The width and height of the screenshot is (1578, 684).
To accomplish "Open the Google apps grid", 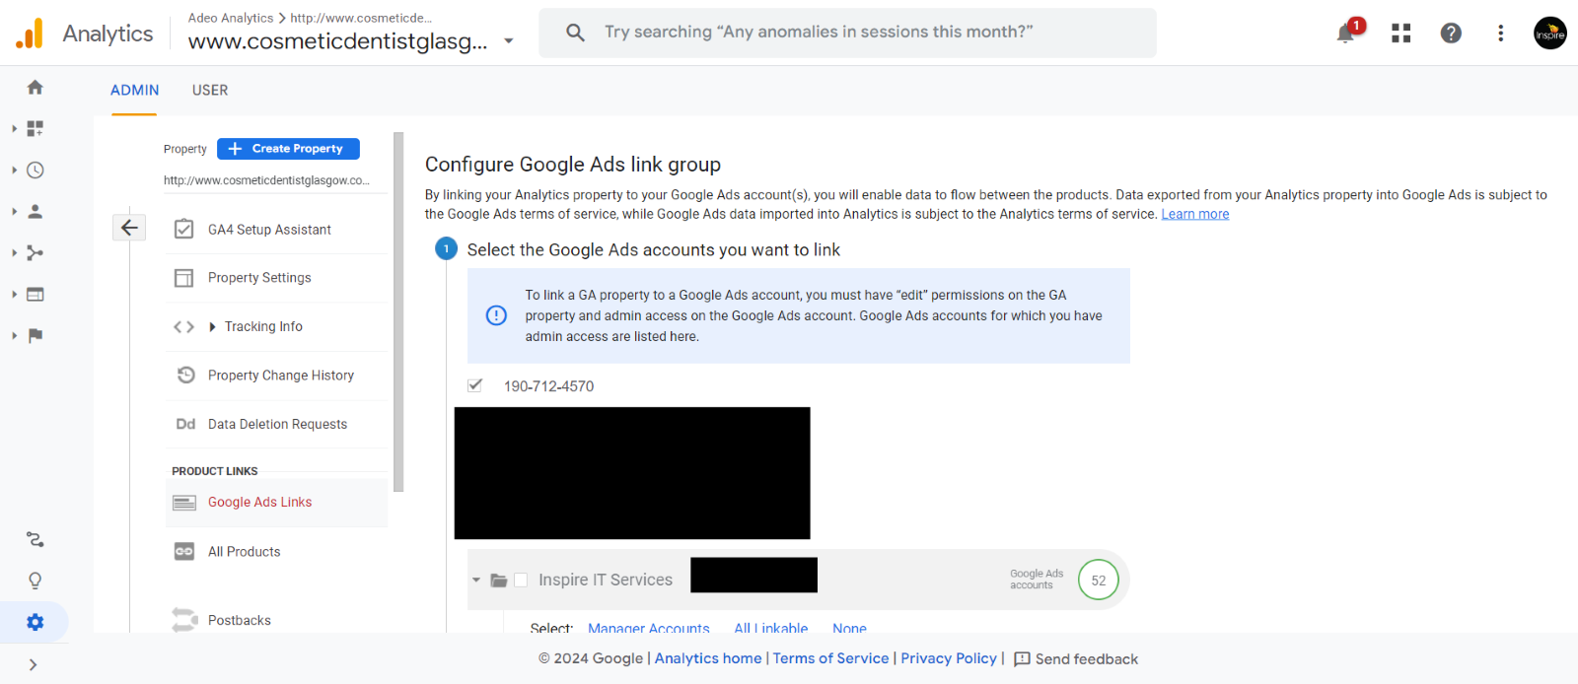I will (x=1400, y=34).
